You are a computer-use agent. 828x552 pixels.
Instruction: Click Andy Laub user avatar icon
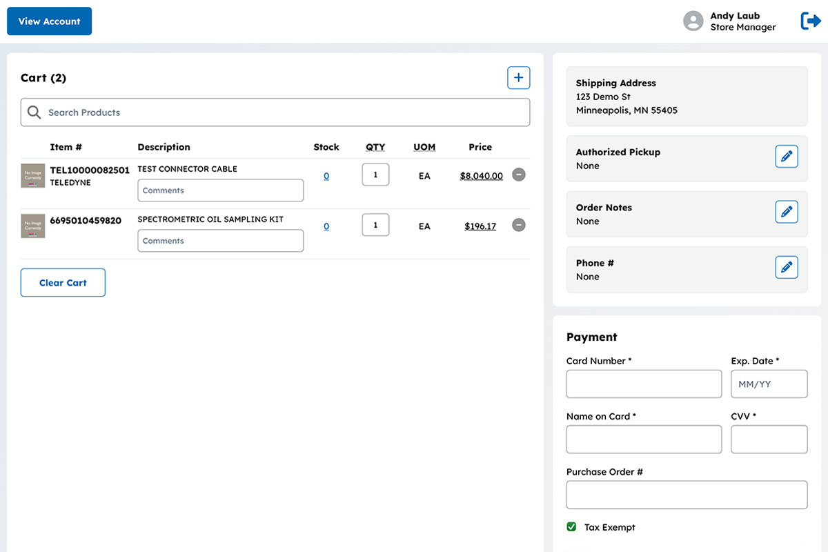(x=693, y=21)
